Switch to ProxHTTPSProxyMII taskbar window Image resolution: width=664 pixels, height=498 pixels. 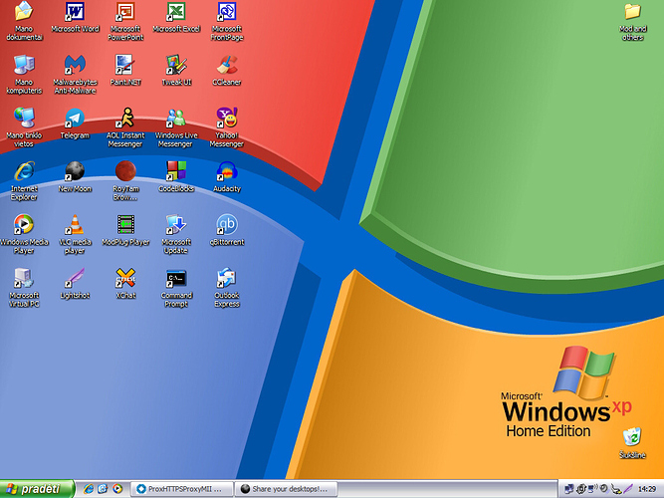coord(182,489)
